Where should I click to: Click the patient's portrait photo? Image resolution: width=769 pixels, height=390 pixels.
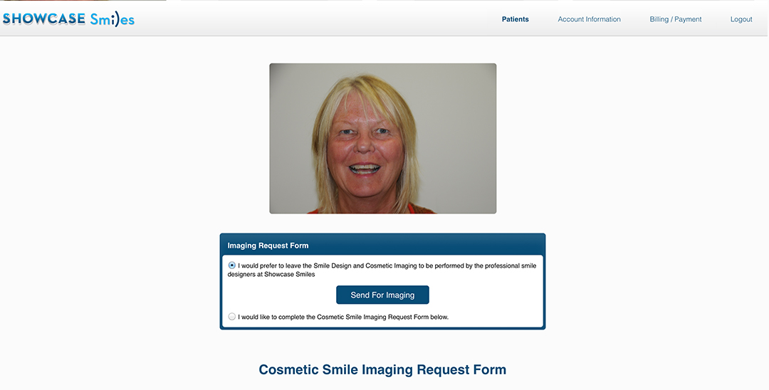pos(382,138)
